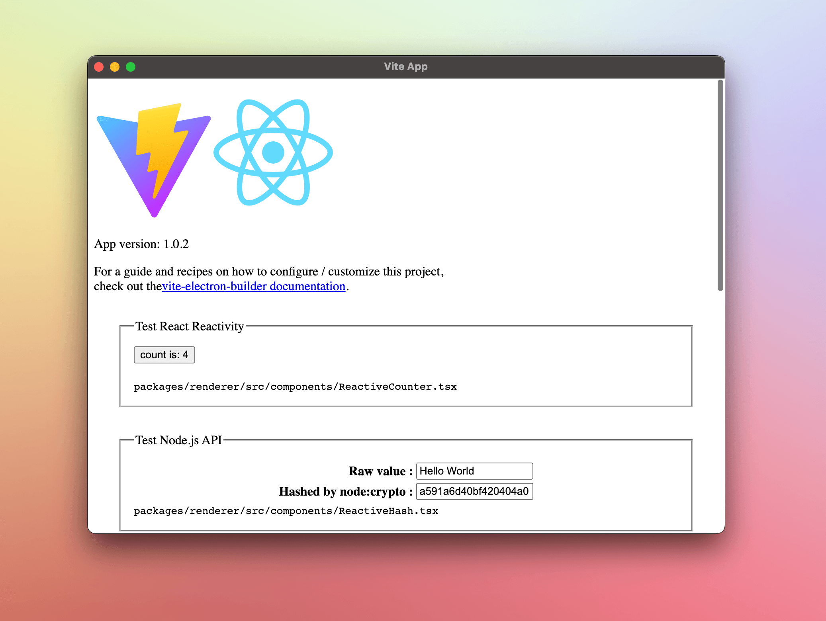Click the 'Raw value :' label
The width and height of the screenshot is (826, 621).
381,471
